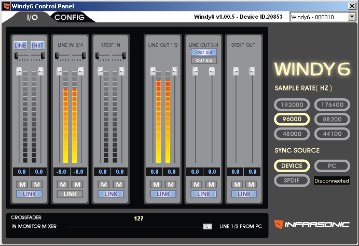Click the Disconnected status label

[332, 180]
